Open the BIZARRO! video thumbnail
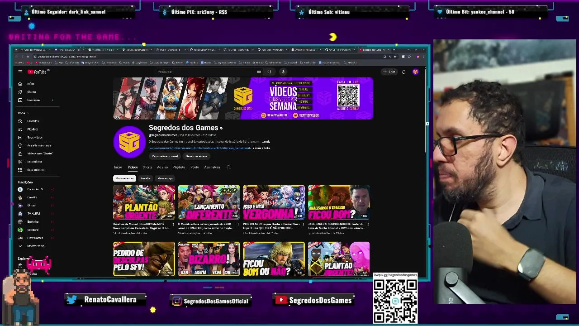Image resolution: width=579 pixels, height=326 pixels. point(209,259)
